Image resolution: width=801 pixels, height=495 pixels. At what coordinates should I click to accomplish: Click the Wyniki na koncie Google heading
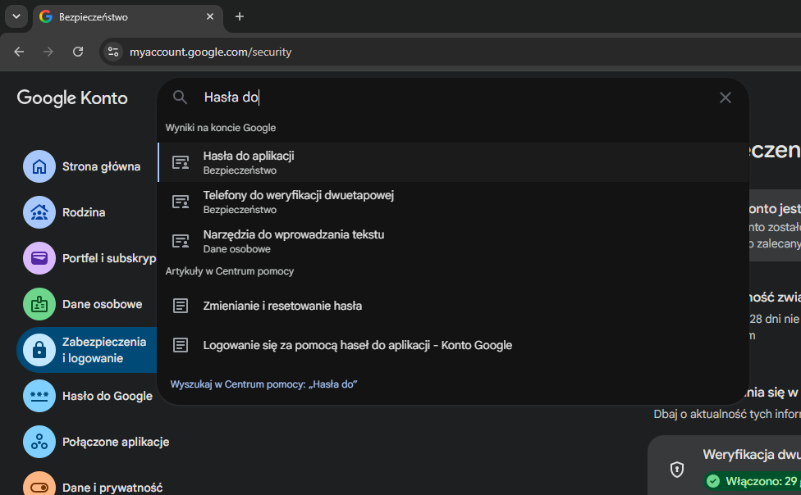[x=221, y=128]
